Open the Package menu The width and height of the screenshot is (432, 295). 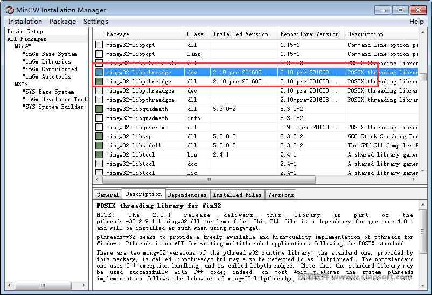(x=62, y=22)
